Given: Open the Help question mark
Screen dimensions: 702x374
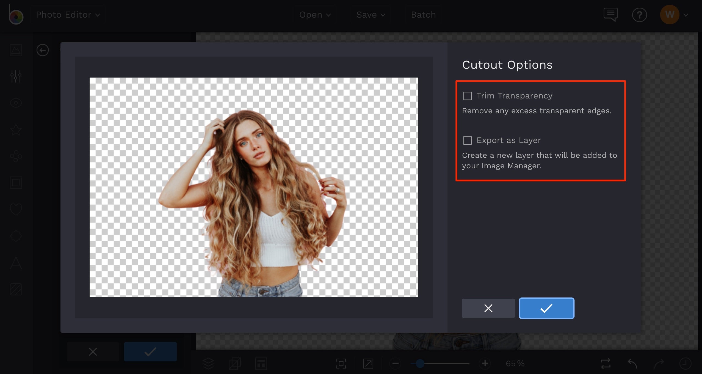Looking at the screenshot, I should pyautogui.click(x=639, y=15).
